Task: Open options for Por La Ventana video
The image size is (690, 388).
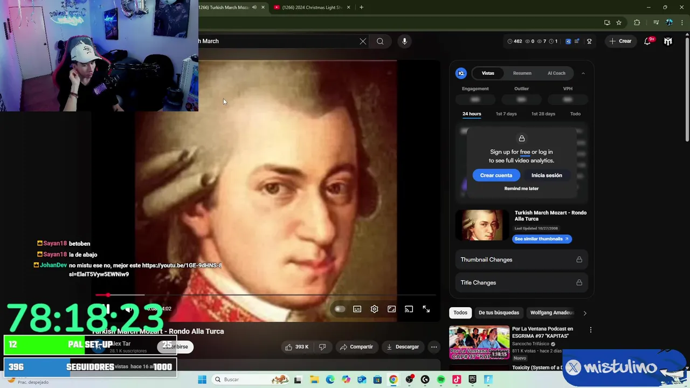Action: 590,330
